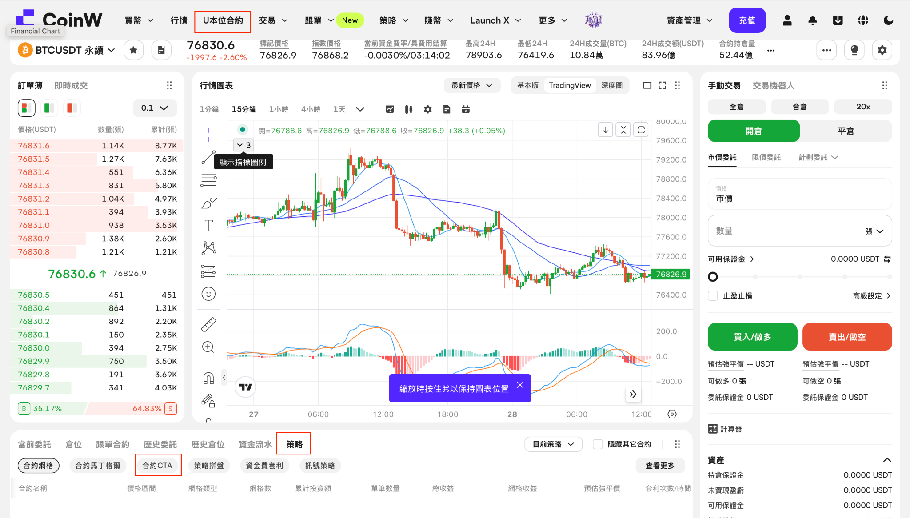
Task: Open the user profile icon
Action: pos(787,20)
